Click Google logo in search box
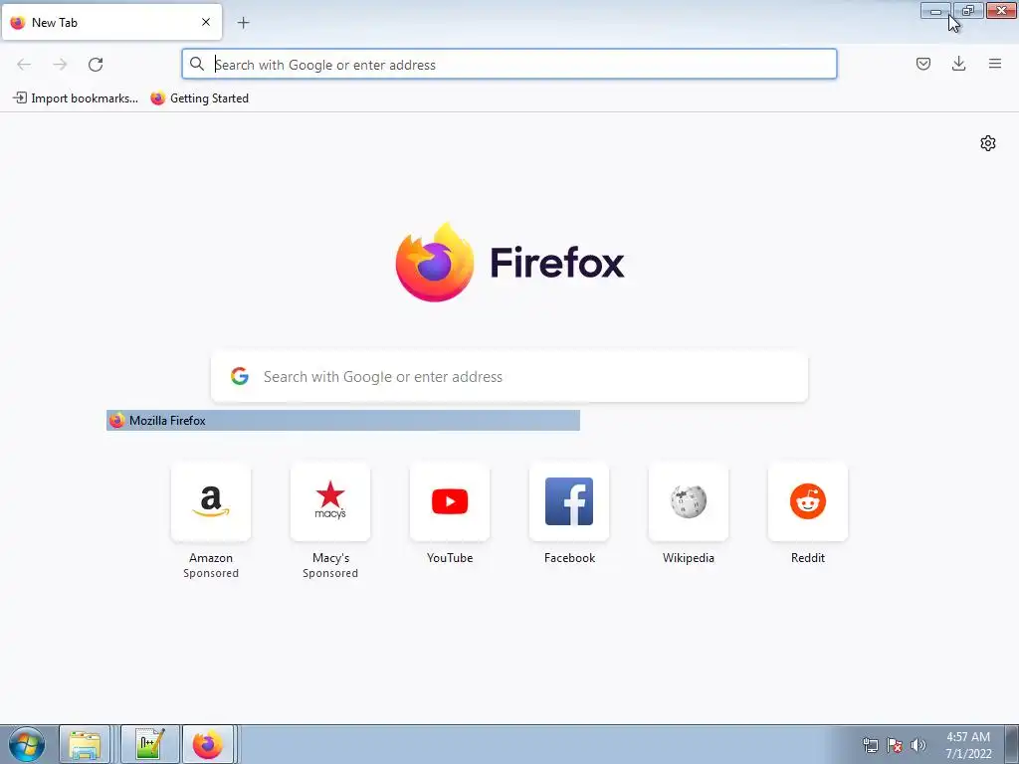1019x764 pixels. 240,376
